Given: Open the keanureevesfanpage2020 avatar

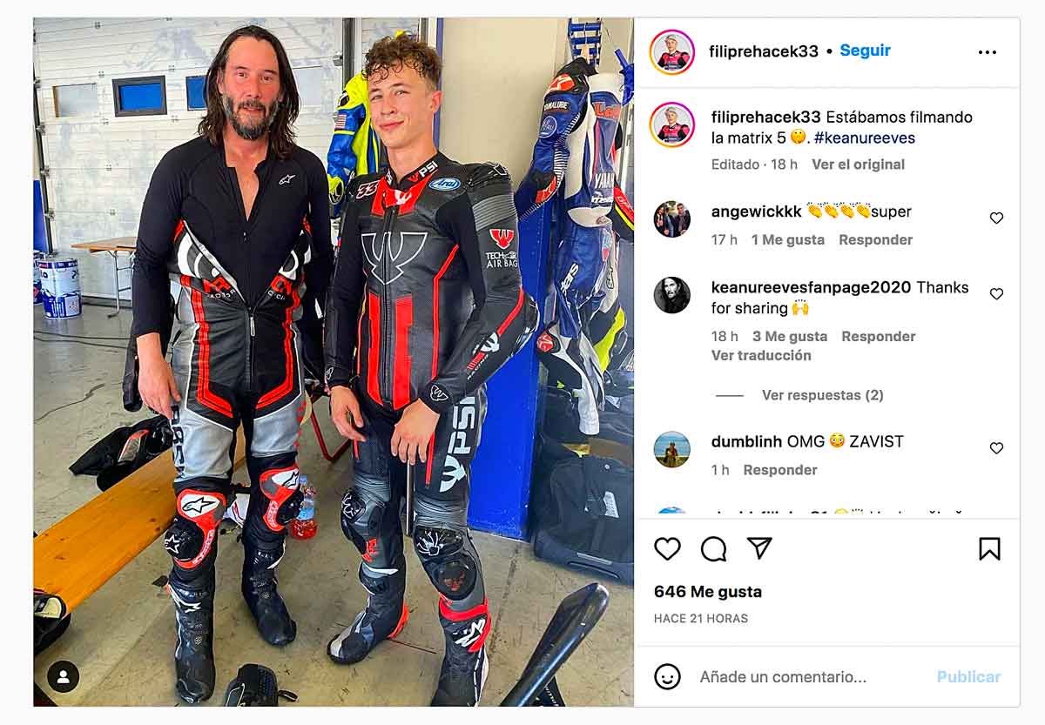Looking at the screenshot, I should (672, 295).
